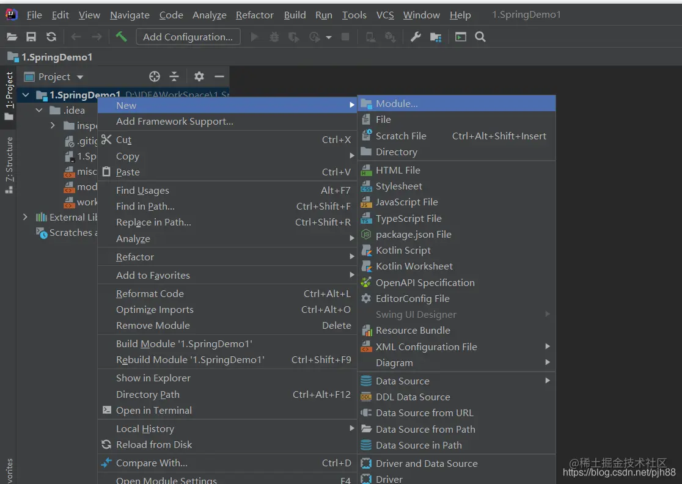
Task: Click the Locate target crosshair icon
Action: pyautogui.click(x=155, y=77)
